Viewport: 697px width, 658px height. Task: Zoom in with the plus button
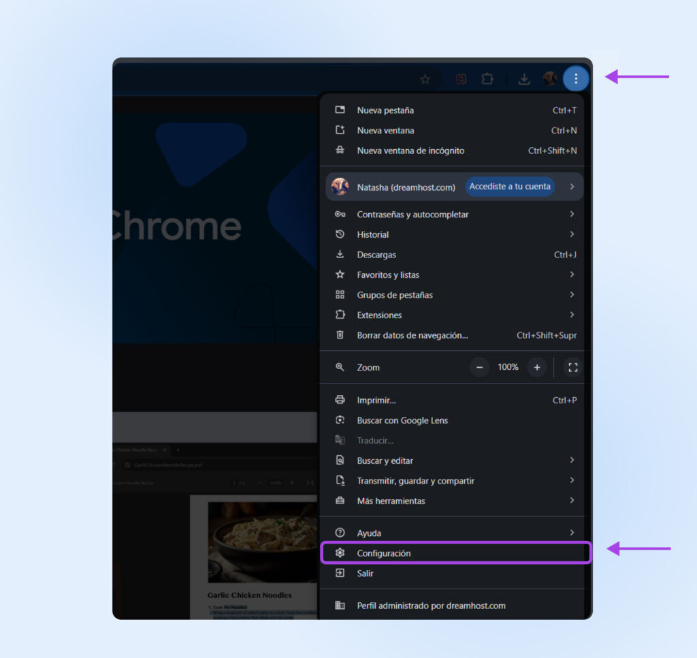click(x=537, y=368)
